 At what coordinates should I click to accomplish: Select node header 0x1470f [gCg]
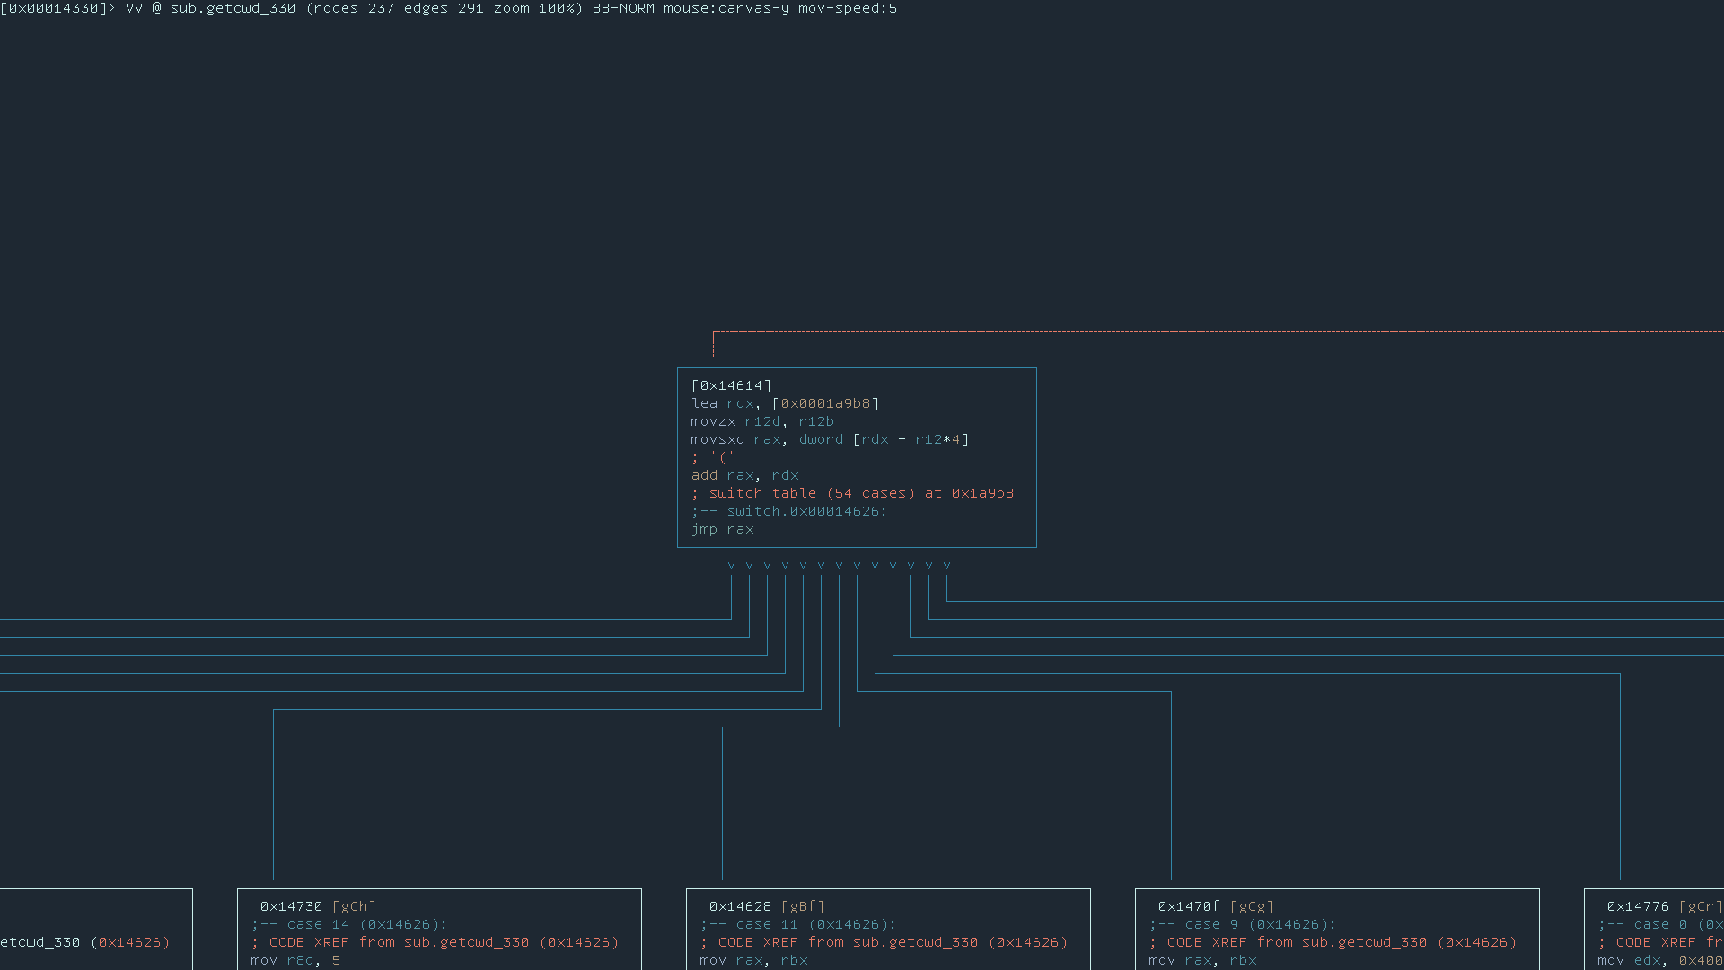pyautogui.click(x=1216, y=906)
